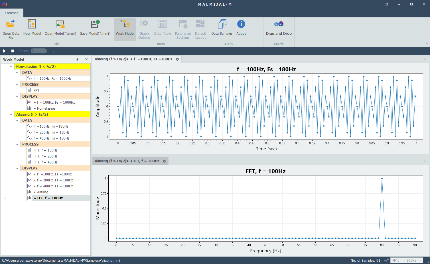Viewport: 430px width, 264px height.
Task: Apply the Default Layout
Action: [200, 29]
